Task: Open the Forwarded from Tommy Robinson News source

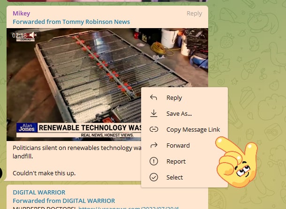Action: point(71,22)
